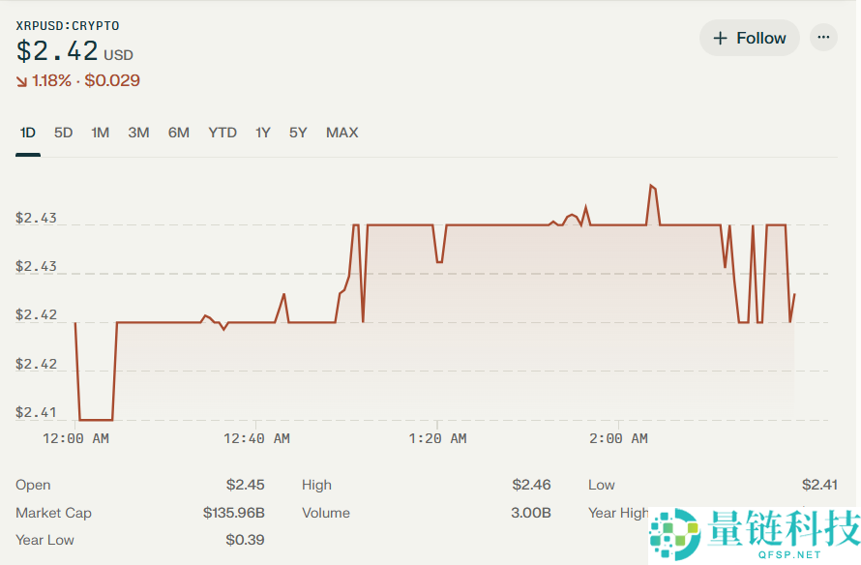861x565 pixels.
Task: Select the YTD range tab
Action: point(223,133)
